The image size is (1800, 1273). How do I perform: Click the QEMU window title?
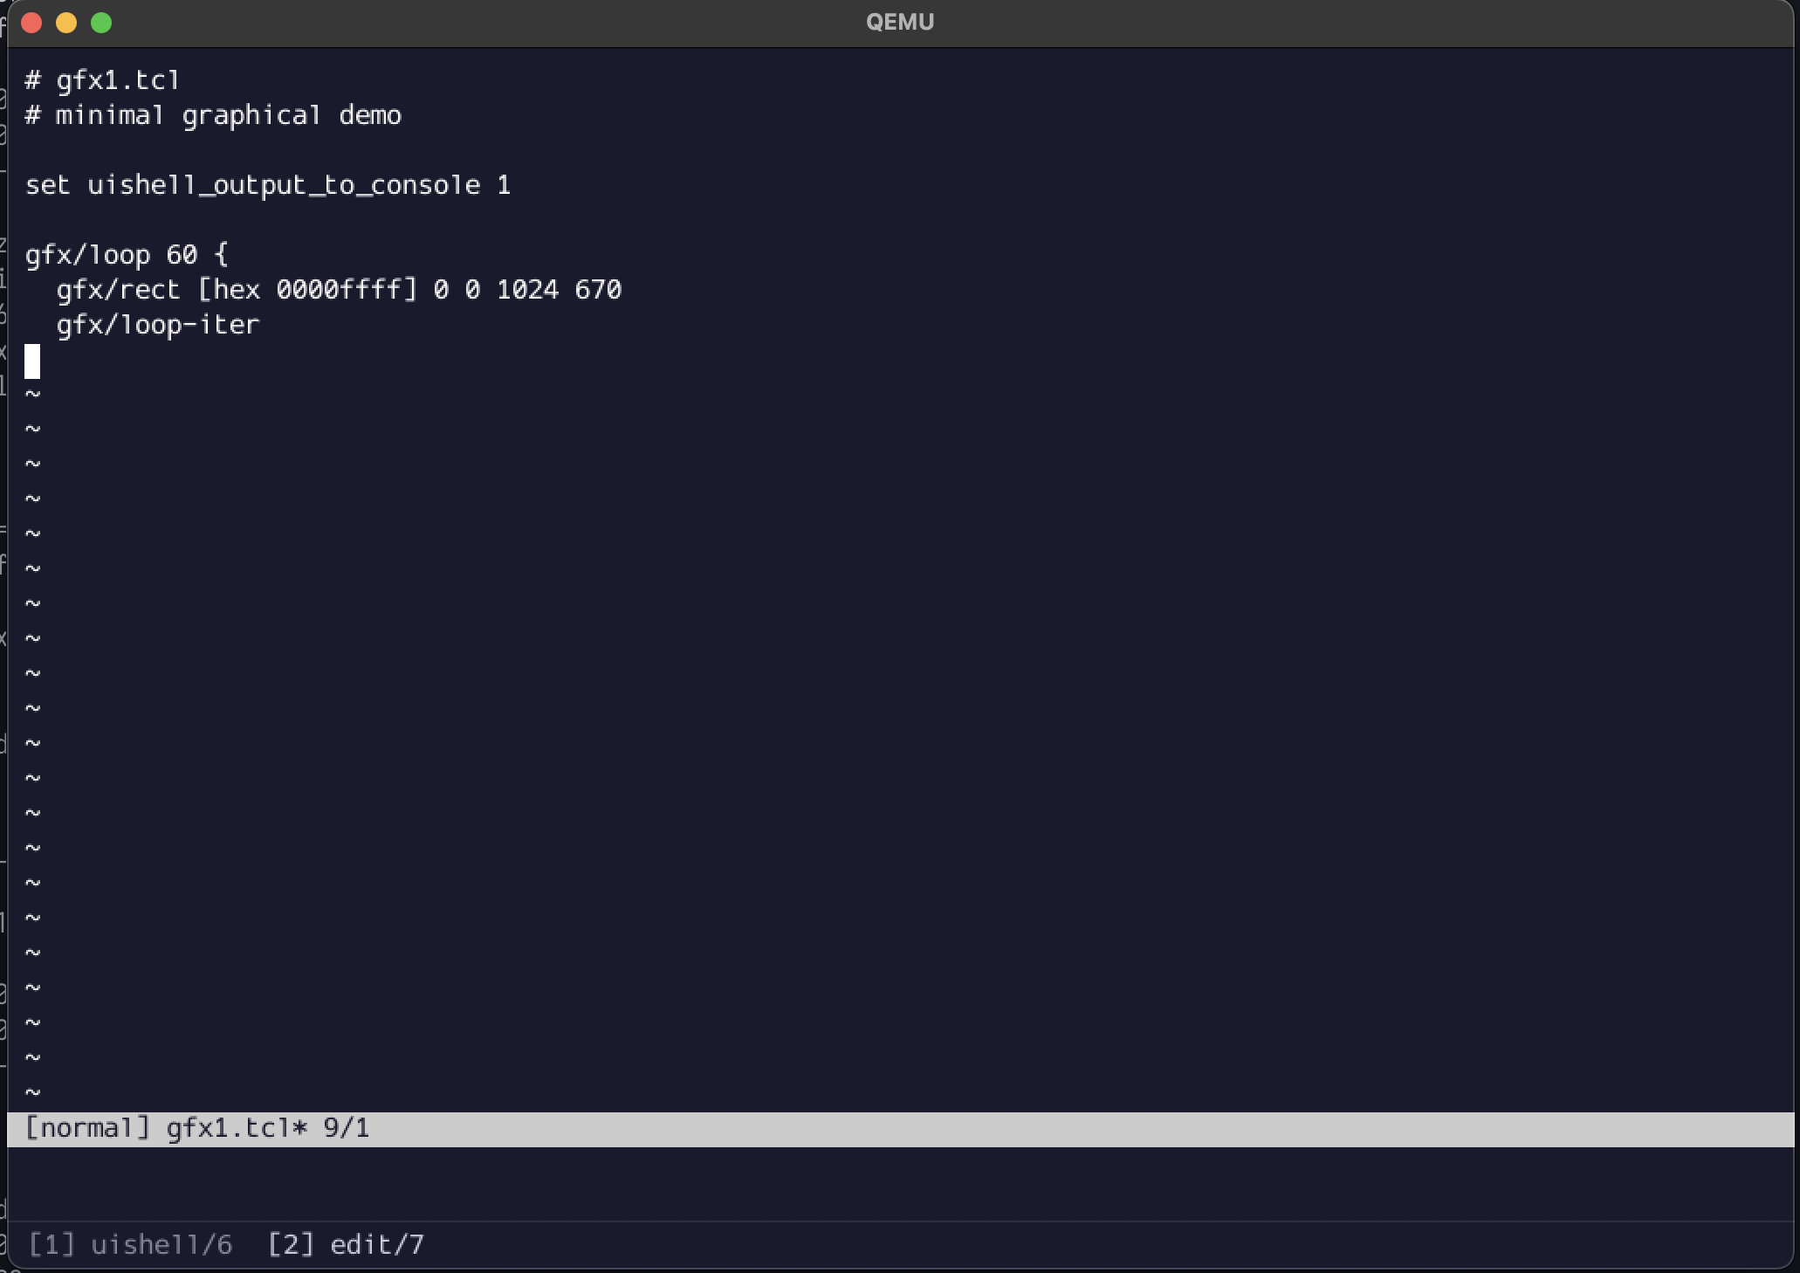pos(899,23)
